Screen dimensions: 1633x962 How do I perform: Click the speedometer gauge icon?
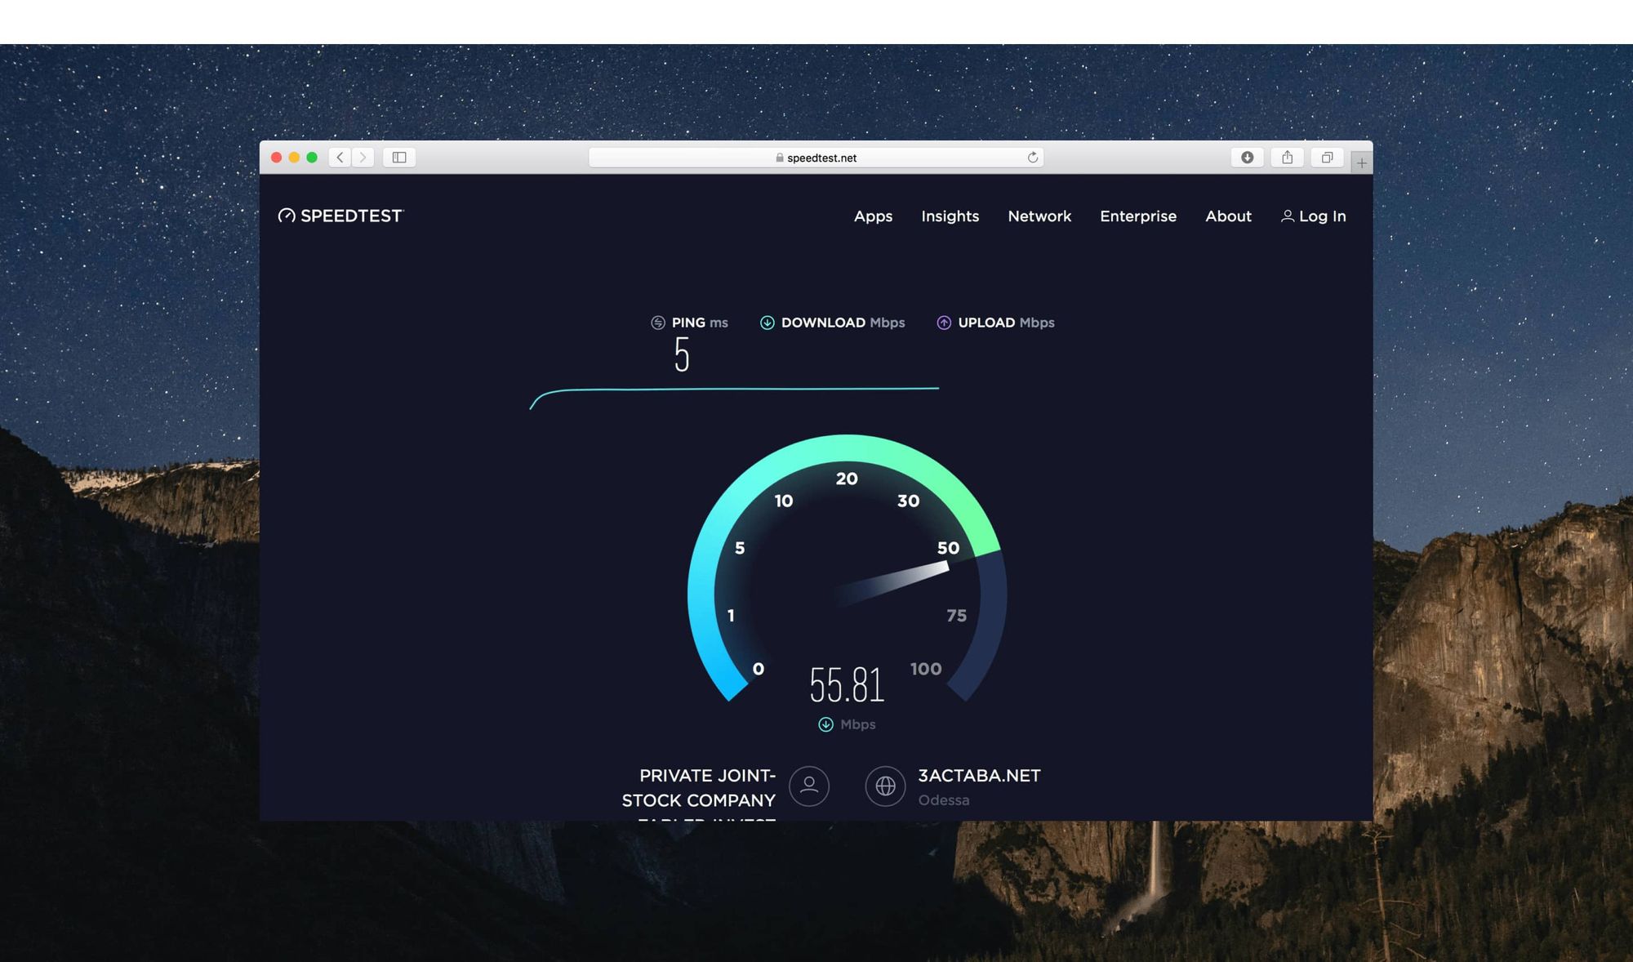tap(284, 216)
